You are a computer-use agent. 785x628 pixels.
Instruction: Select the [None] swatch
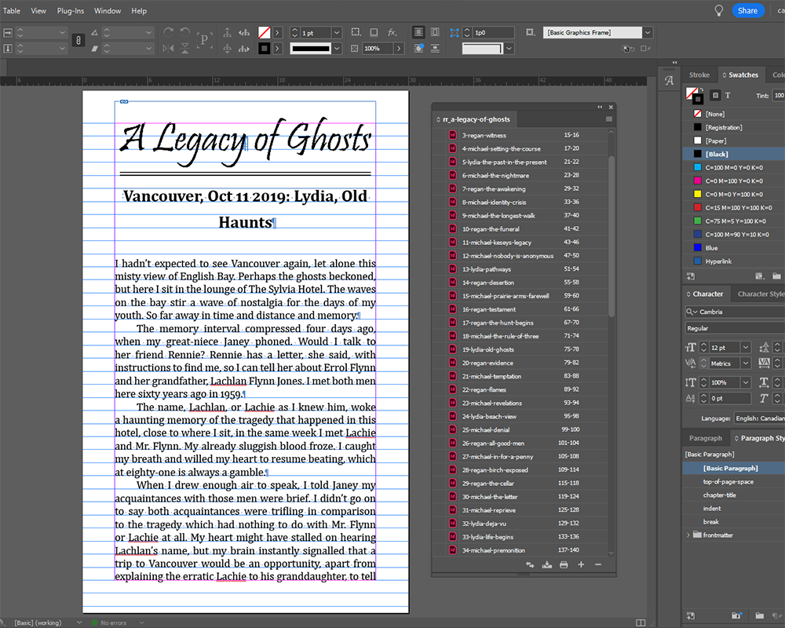[734, 114]
